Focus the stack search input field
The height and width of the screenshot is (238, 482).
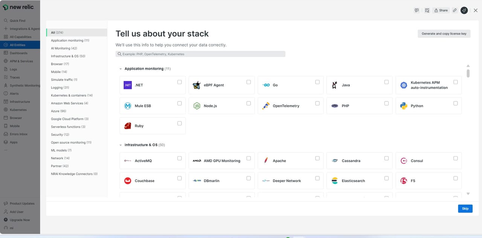(x=200, y=54)
